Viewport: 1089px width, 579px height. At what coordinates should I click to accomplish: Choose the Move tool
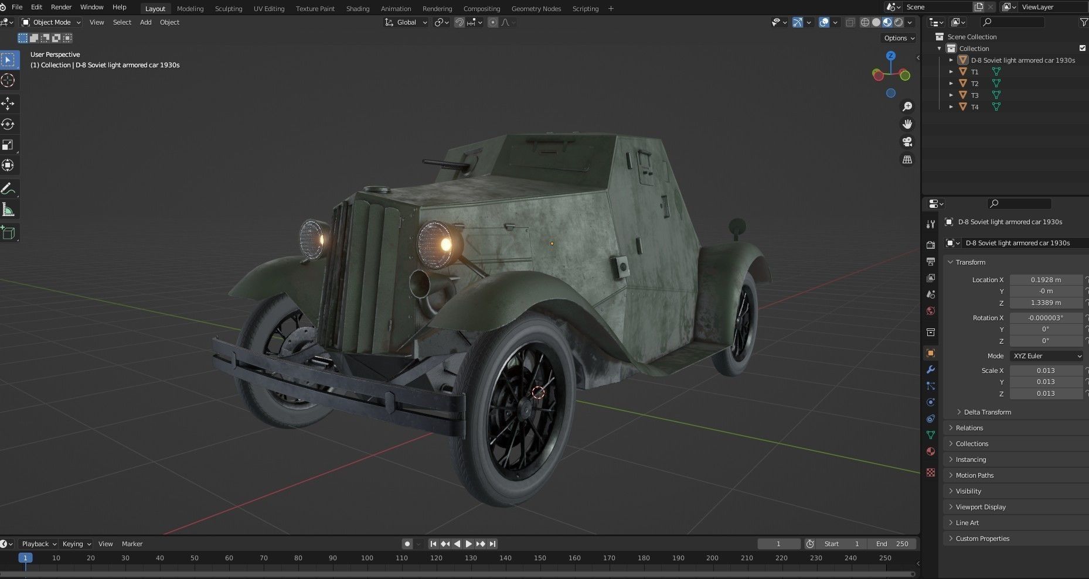(8, 104)
